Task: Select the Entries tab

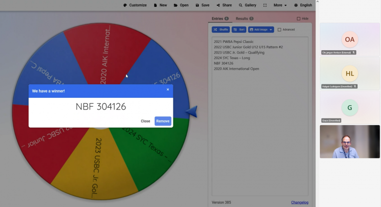Action: click(220, 19)
